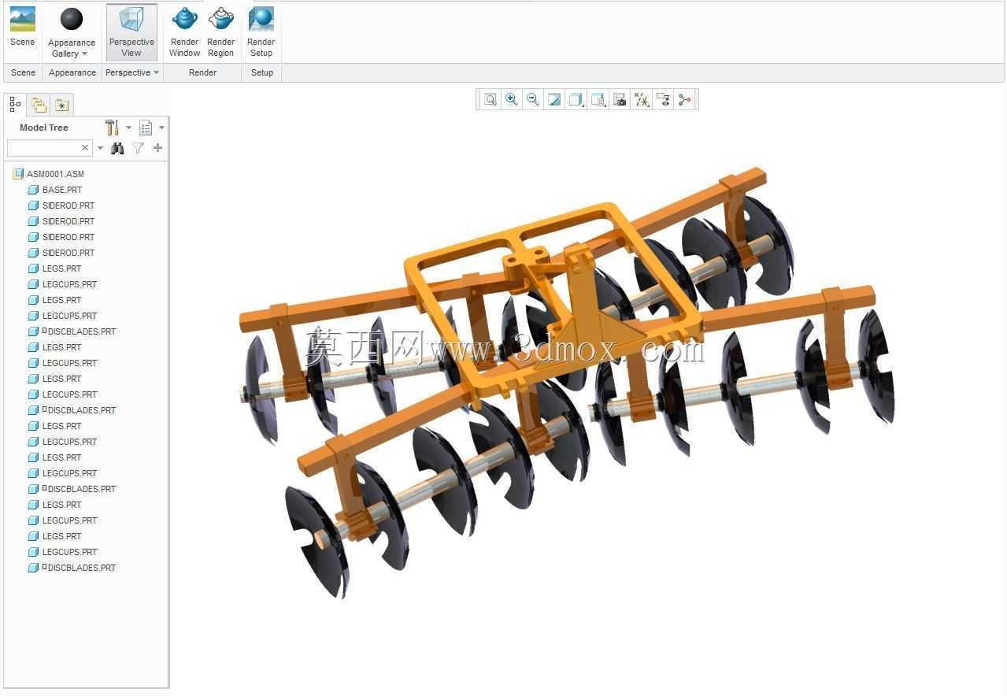The width and height of the screenshot is (1007, 696).
Task: Click the binoculars Find icon
Action: [x=117, y=148]
